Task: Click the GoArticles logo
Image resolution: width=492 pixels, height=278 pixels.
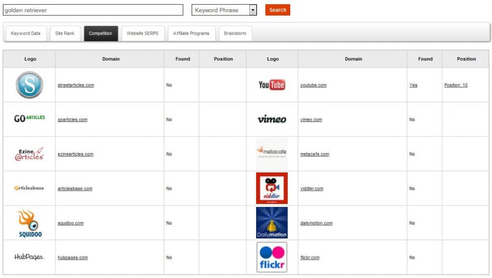Action: click(29, 119)
